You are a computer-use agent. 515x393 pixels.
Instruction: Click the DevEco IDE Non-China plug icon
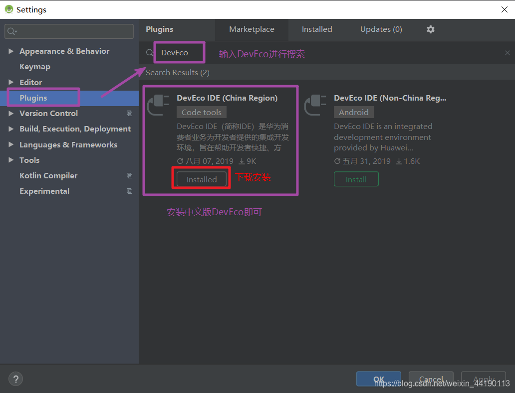click(x=315, y=105)
